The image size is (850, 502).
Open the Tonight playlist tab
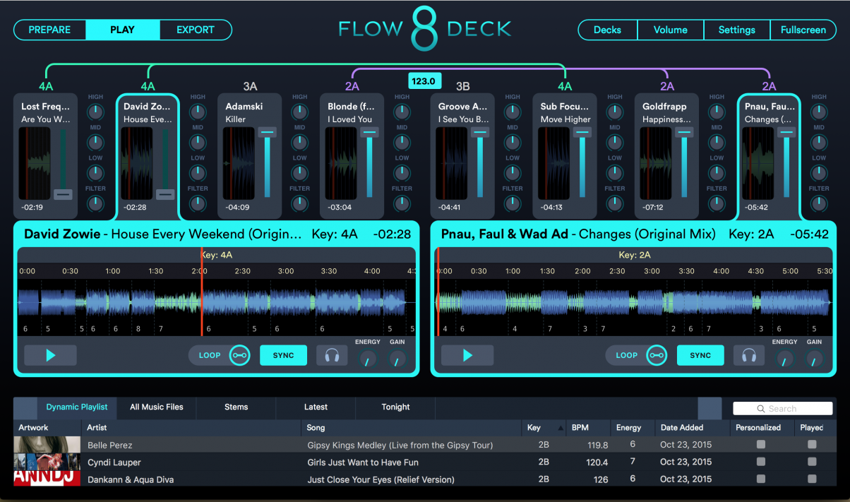(395, 407)
